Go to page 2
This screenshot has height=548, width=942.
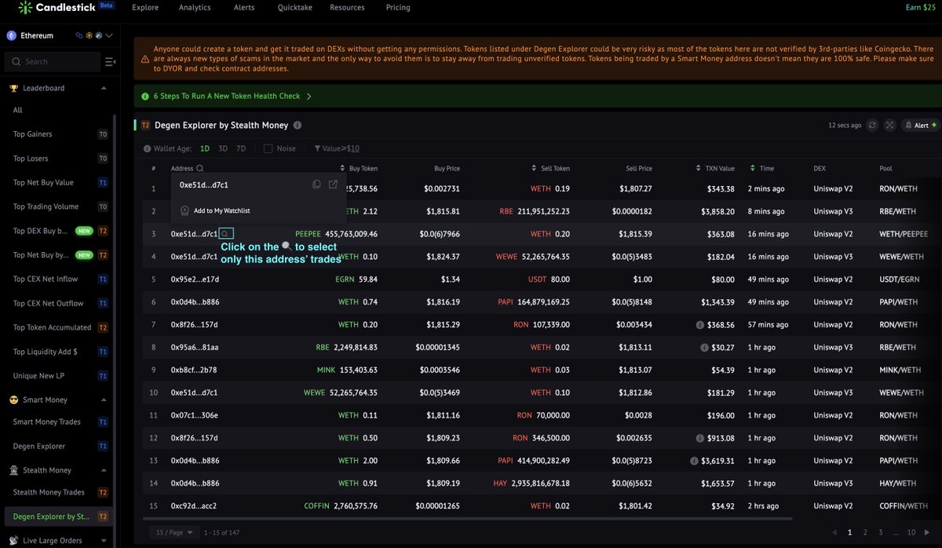(865, 532)
